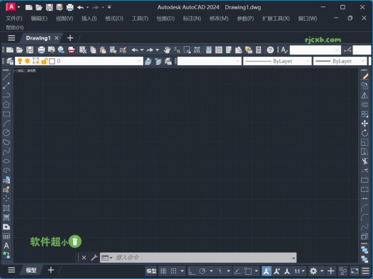Toggle layer on/off lightbulb icon

tap(20, 61)
